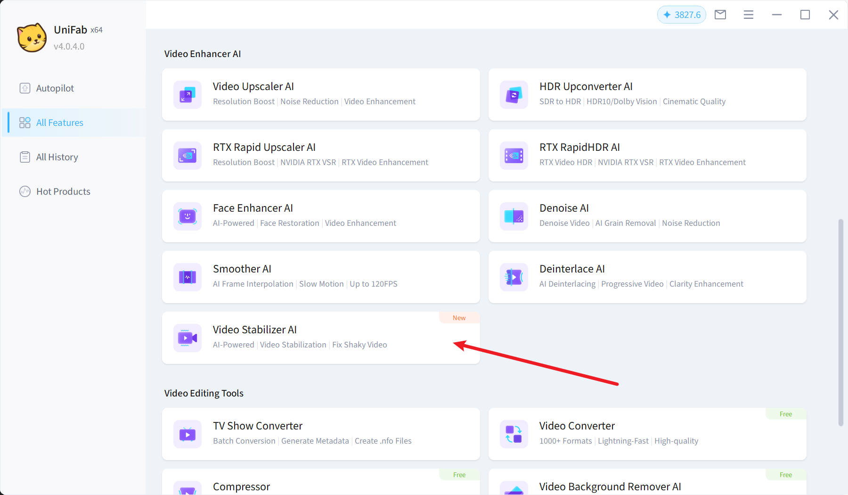848x495 pixels.
Task: Open the Denoise AI icon
Action: point(514,216)
